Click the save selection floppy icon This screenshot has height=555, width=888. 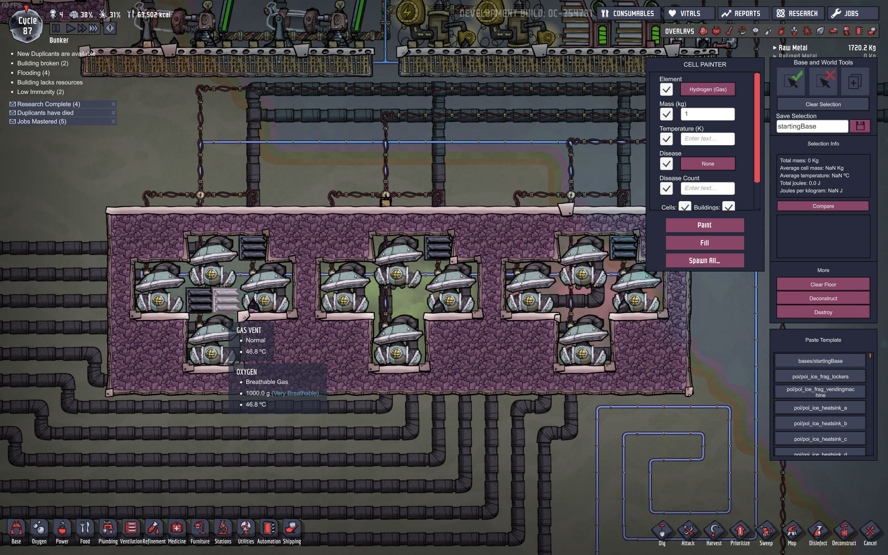860,126
